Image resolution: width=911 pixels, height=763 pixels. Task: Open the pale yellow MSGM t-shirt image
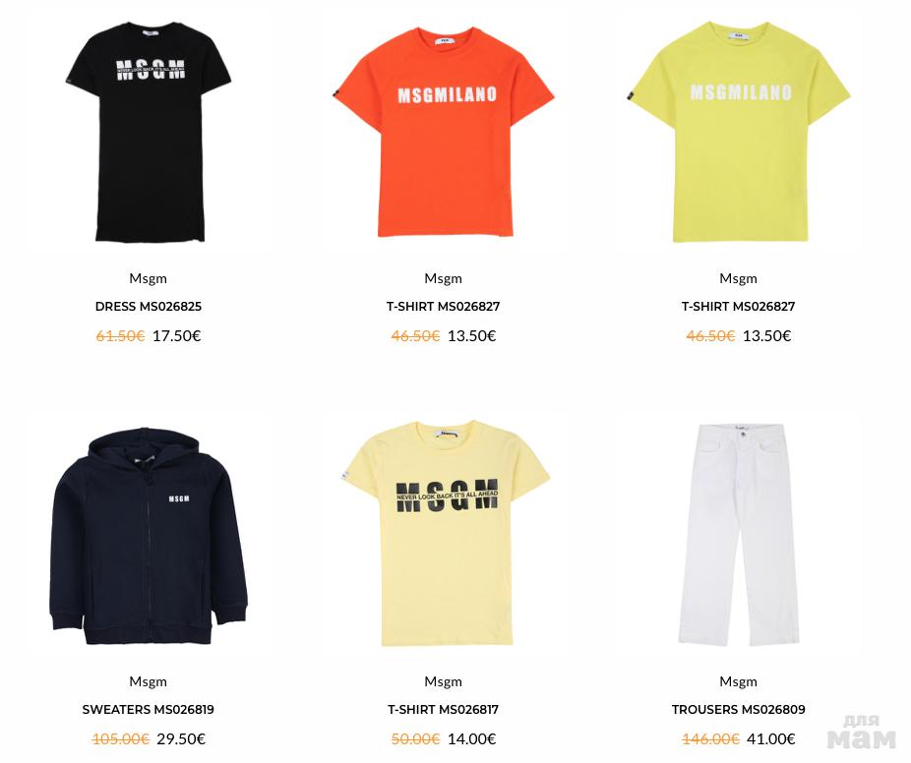point(444,533)
